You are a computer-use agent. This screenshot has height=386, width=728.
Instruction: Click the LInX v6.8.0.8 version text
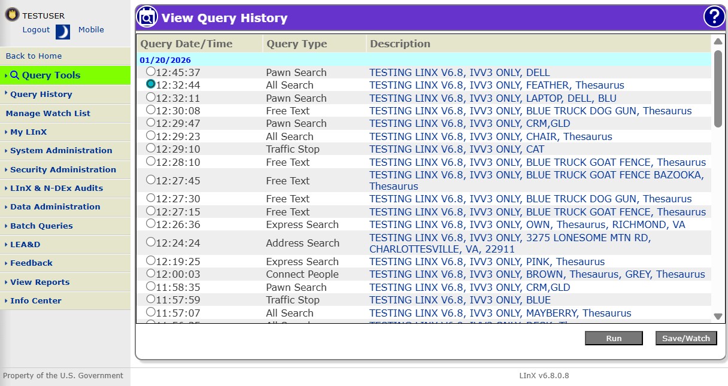[x=544, y=376]
